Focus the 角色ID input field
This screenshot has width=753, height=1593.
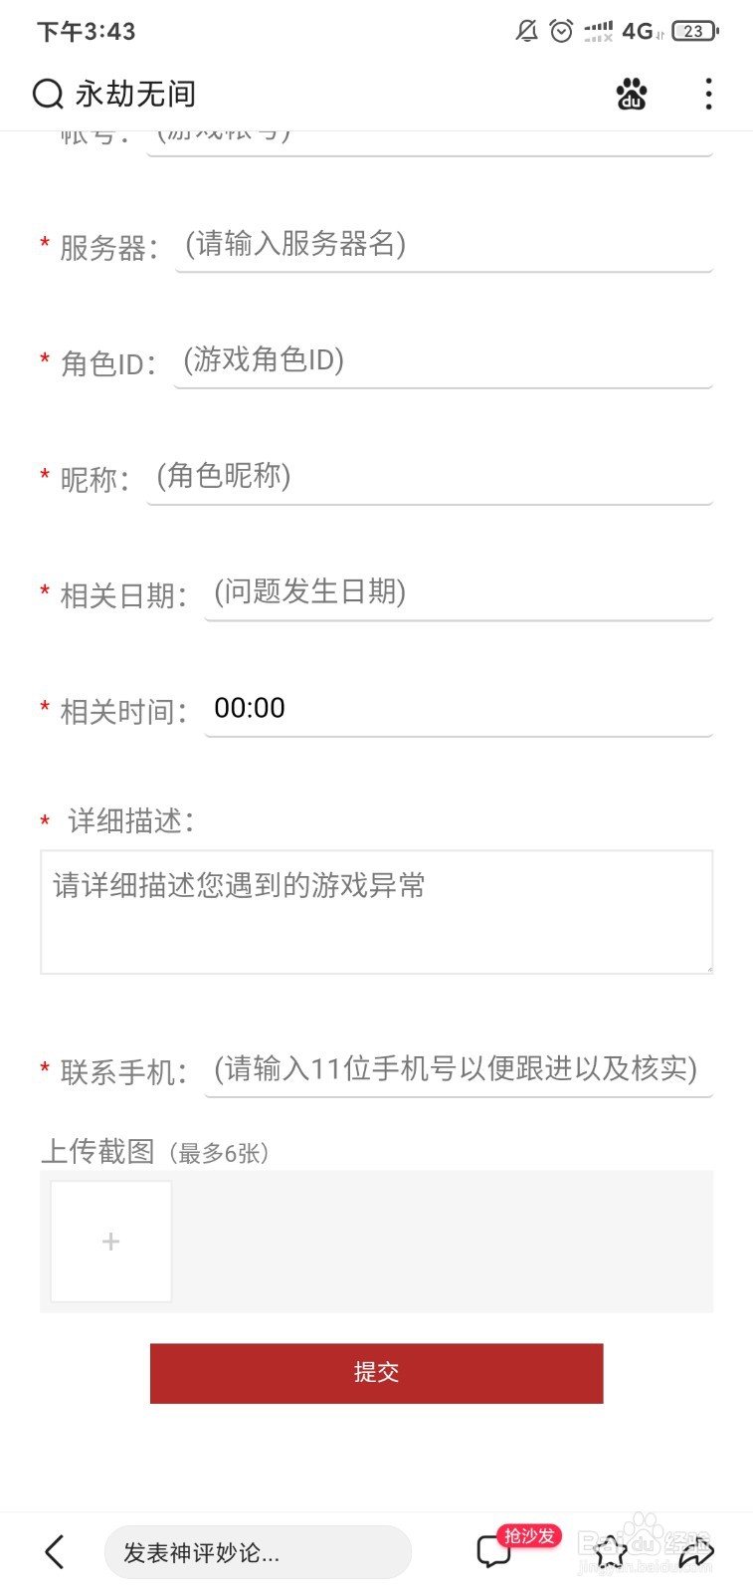point(443,362)
